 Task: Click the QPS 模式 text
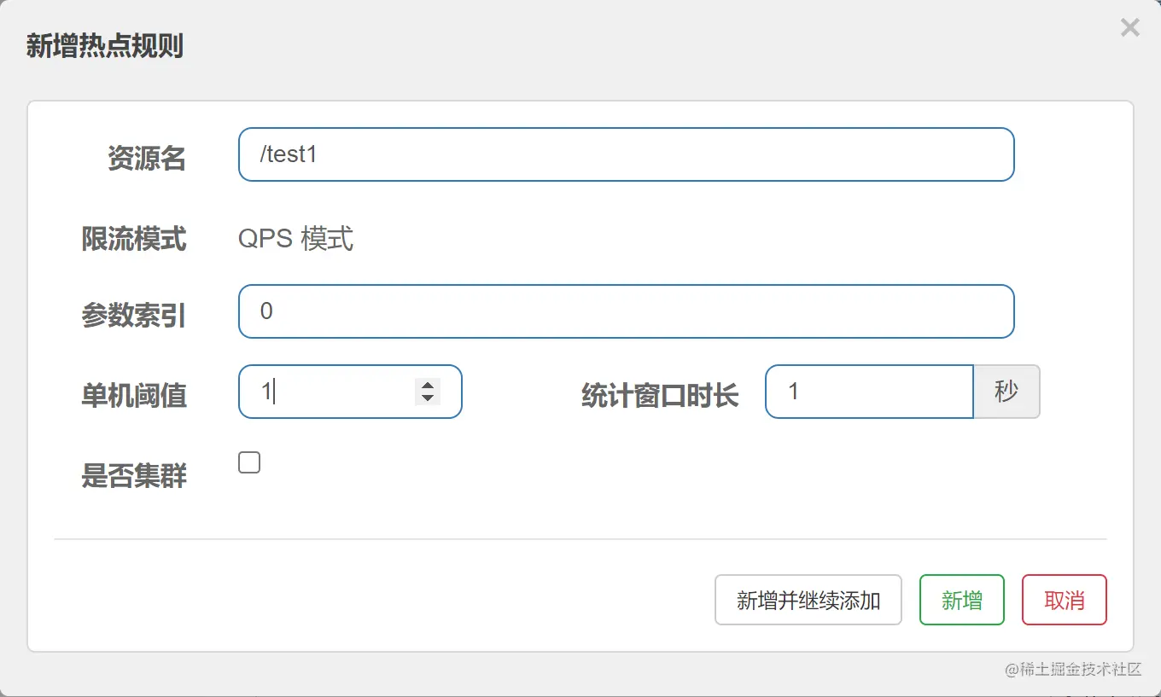[295, 239]
